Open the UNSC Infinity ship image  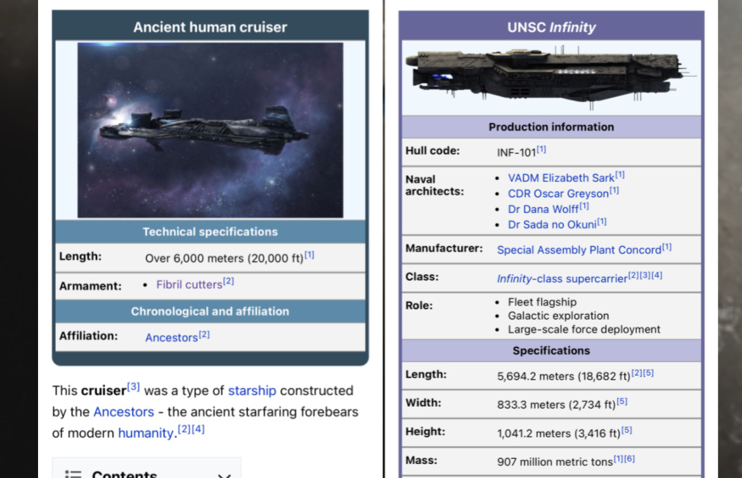550,77
